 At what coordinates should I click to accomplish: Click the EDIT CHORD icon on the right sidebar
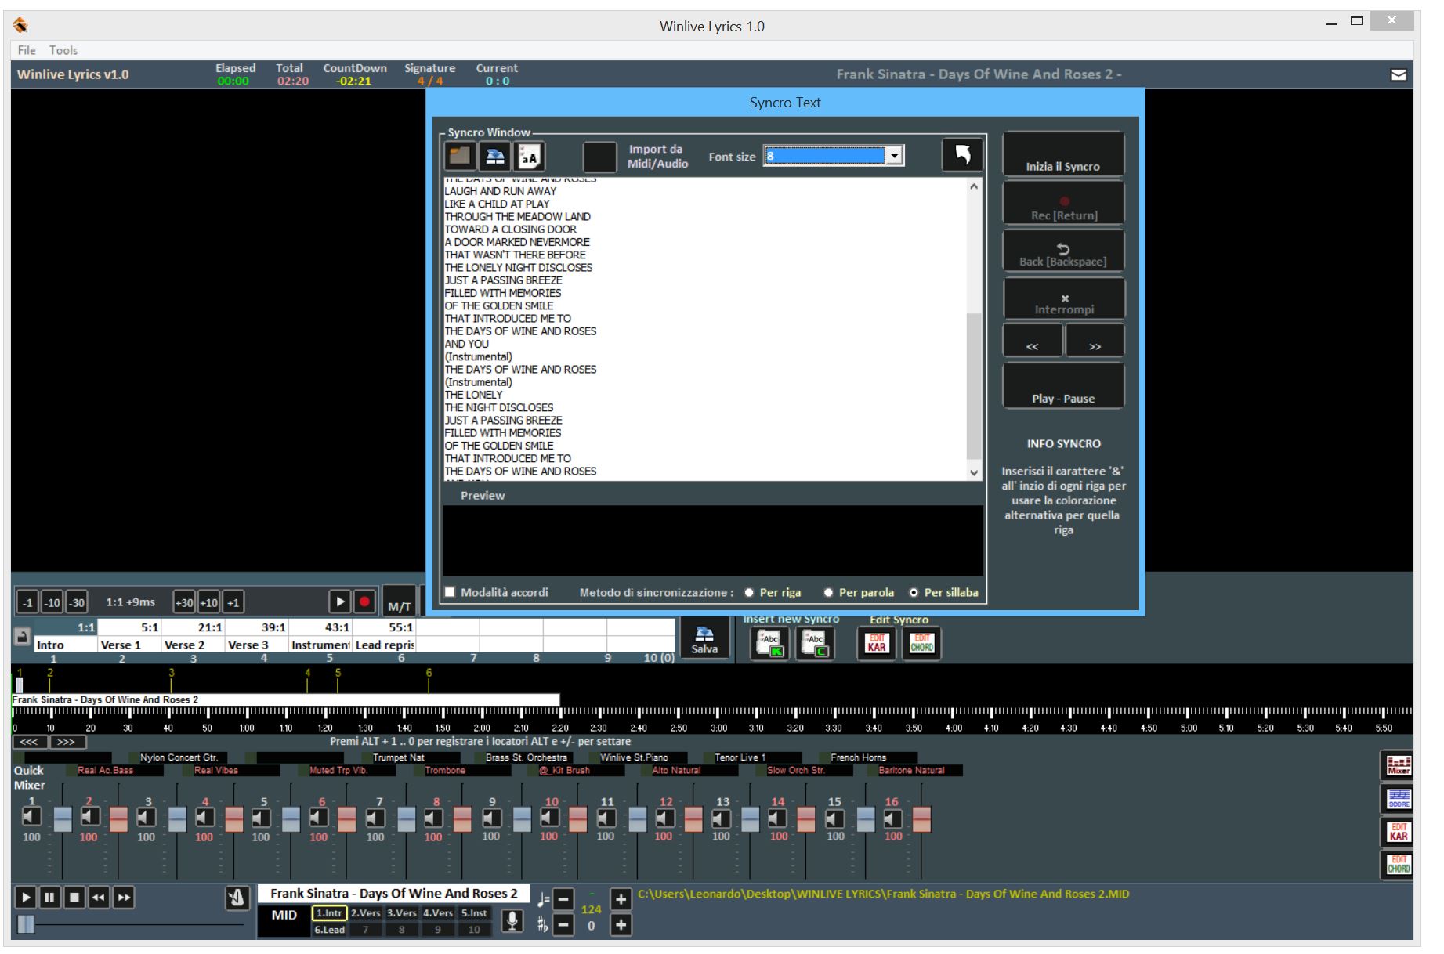point(1399,865)
